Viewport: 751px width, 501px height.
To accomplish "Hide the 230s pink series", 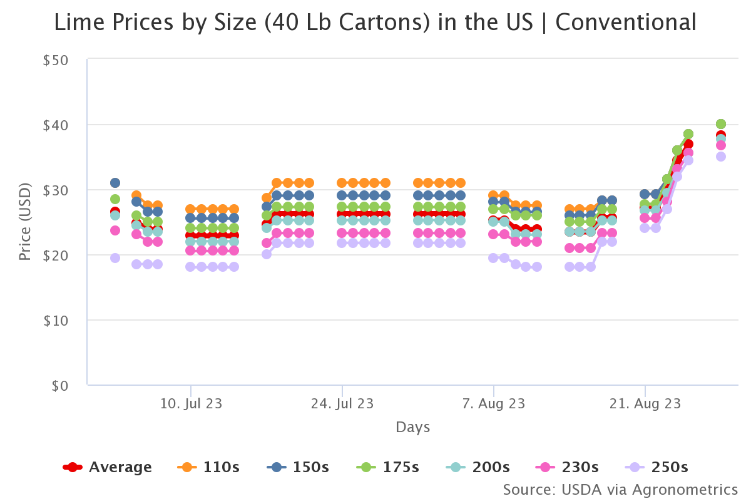I will 568,467.
